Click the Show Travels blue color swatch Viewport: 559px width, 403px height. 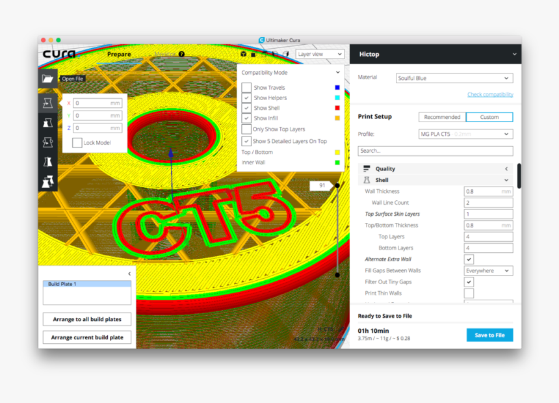pos(337,87)
